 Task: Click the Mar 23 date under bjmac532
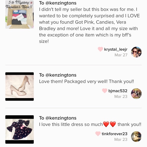pyautogui.click(x=121, y=97)
